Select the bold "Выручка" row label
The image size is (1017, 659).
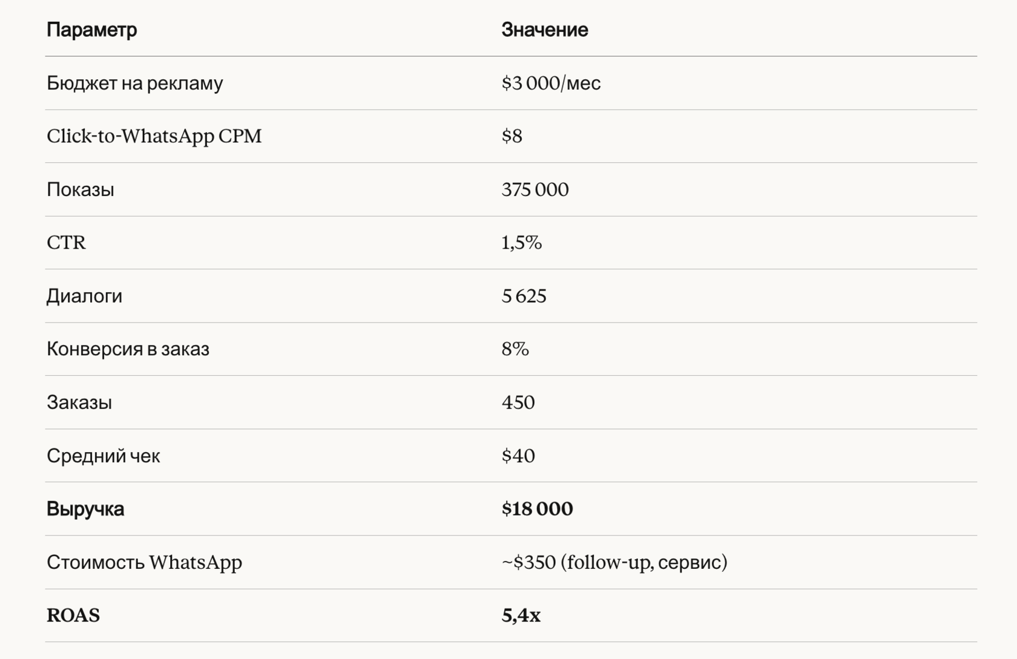pyautogui.click(x=85, y=509)
